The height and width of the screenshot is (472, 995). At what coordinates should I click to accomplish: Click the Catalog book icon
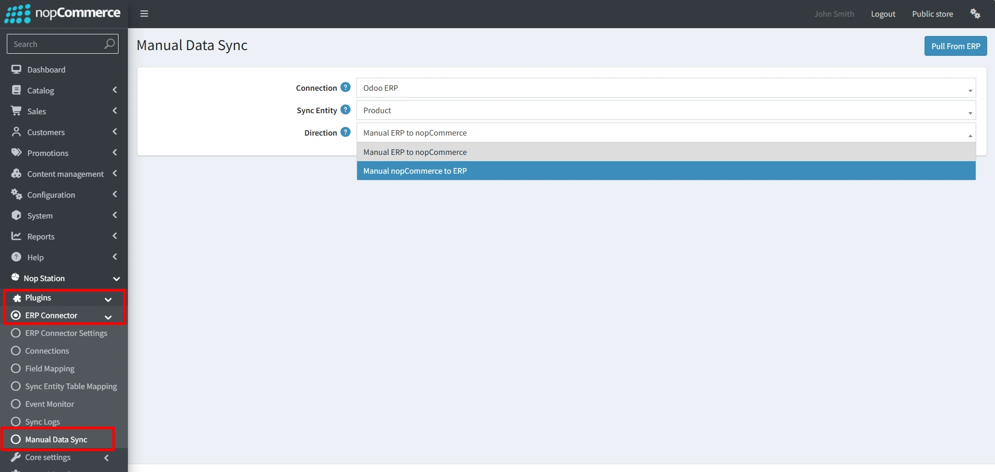tap(17, 90)
